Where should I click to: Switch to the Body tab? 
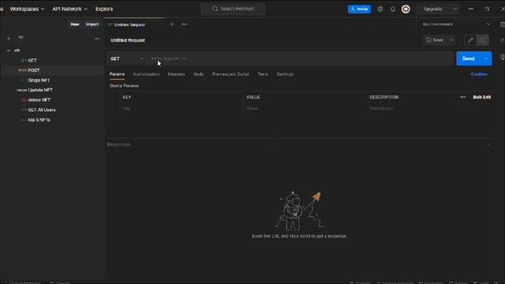pyautogui.click(x=198, y=74)
